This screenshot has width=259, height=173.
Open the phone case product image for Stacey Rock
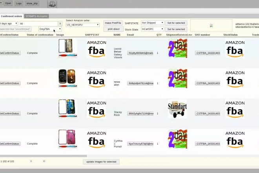pos(68,109)
